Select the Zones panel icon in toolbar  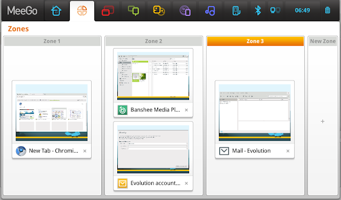82,11
